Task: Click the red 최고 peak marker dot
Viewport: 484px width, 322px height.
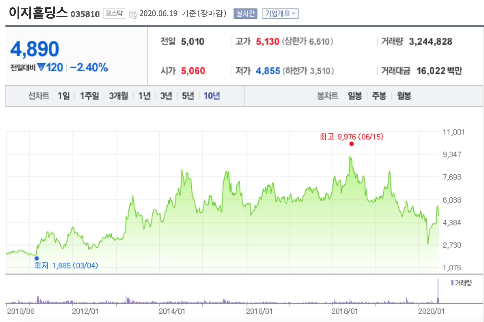Action: 352,144
